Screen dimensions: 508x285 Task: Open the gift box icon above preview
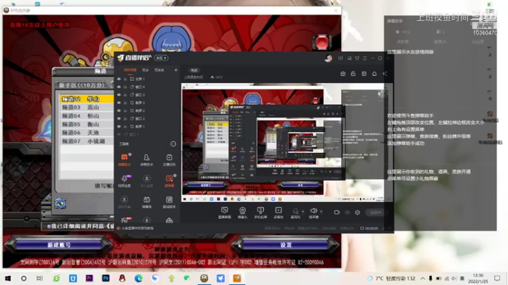343,73
